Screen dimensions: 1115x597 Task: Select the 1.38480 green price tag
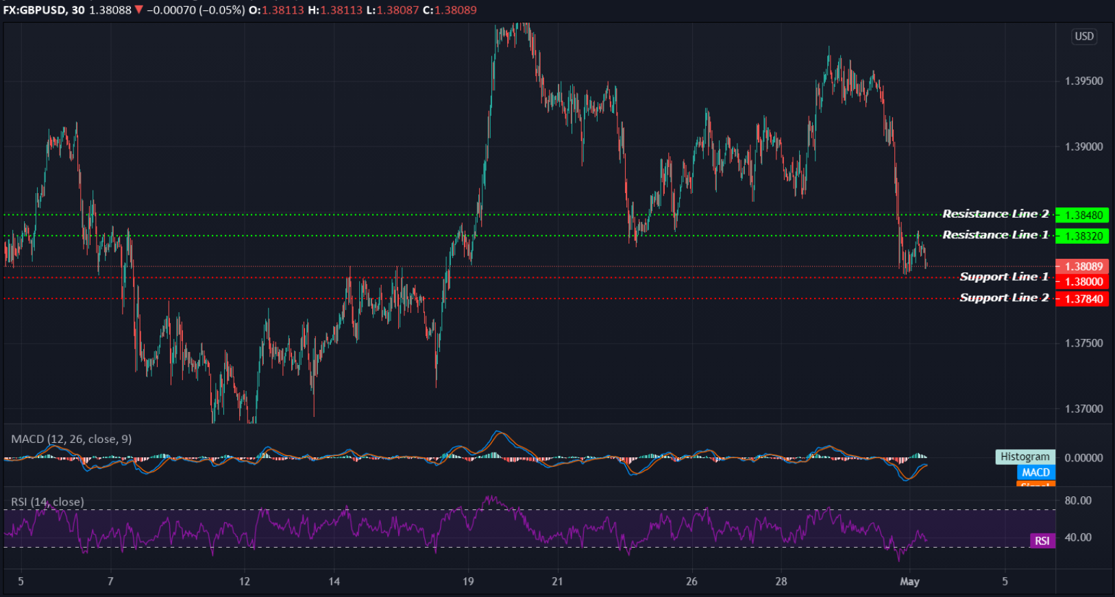click(x=1082, y=215)
